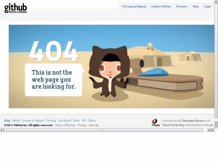218x163 pixels.
Task: Read the Terms of Service
Action: pyautogui.click(x=65, y=125)
